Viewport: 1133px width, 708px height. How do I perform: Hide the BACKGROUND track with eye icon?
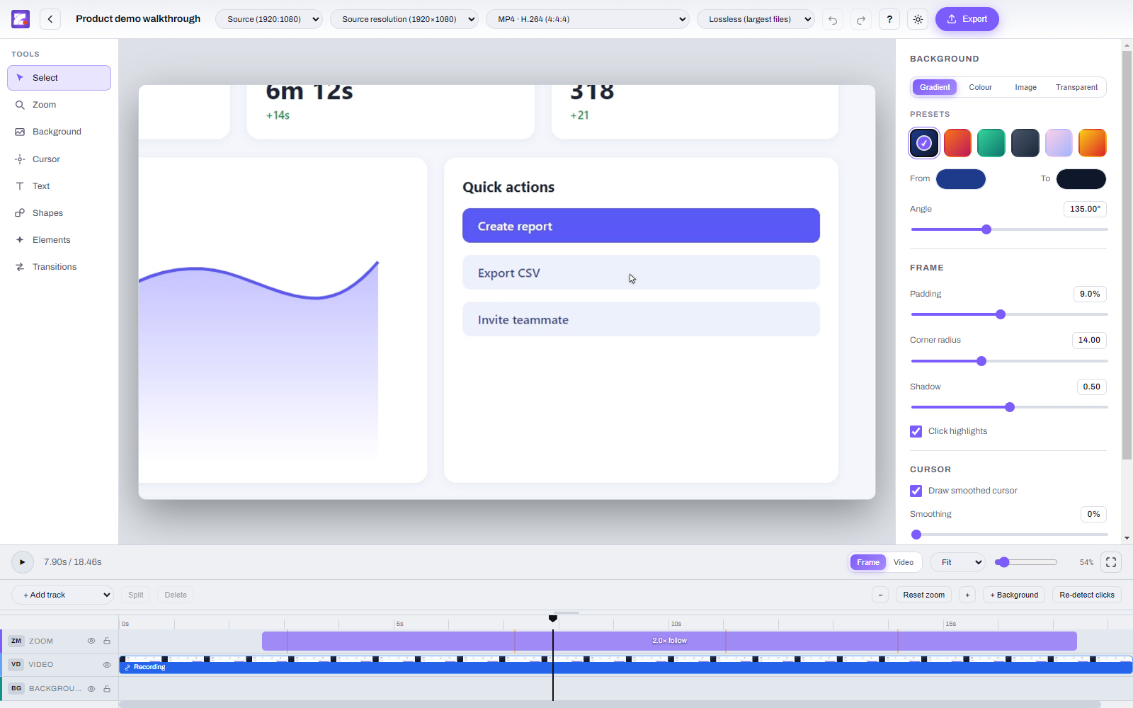click(91, 689)
